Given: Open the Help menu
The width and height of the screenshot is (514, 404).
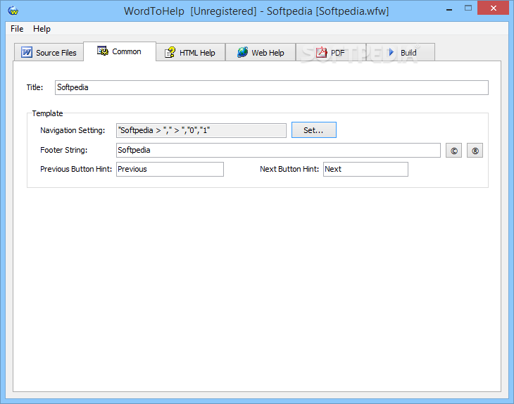Looking at the screenshot, I should [42, 29].
